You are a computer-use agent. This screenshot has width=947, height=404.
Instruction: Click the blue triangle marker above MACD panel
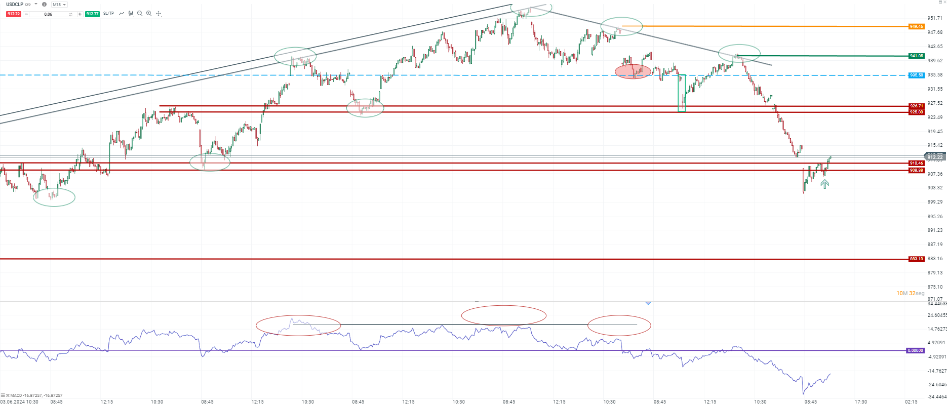[x=648, y=303]
